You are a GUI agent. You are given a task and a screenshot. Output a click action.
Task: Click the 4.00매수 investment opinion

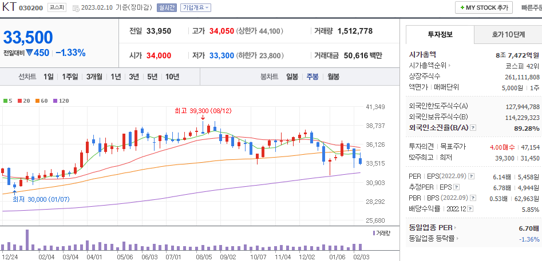click(x=502, y=147)
